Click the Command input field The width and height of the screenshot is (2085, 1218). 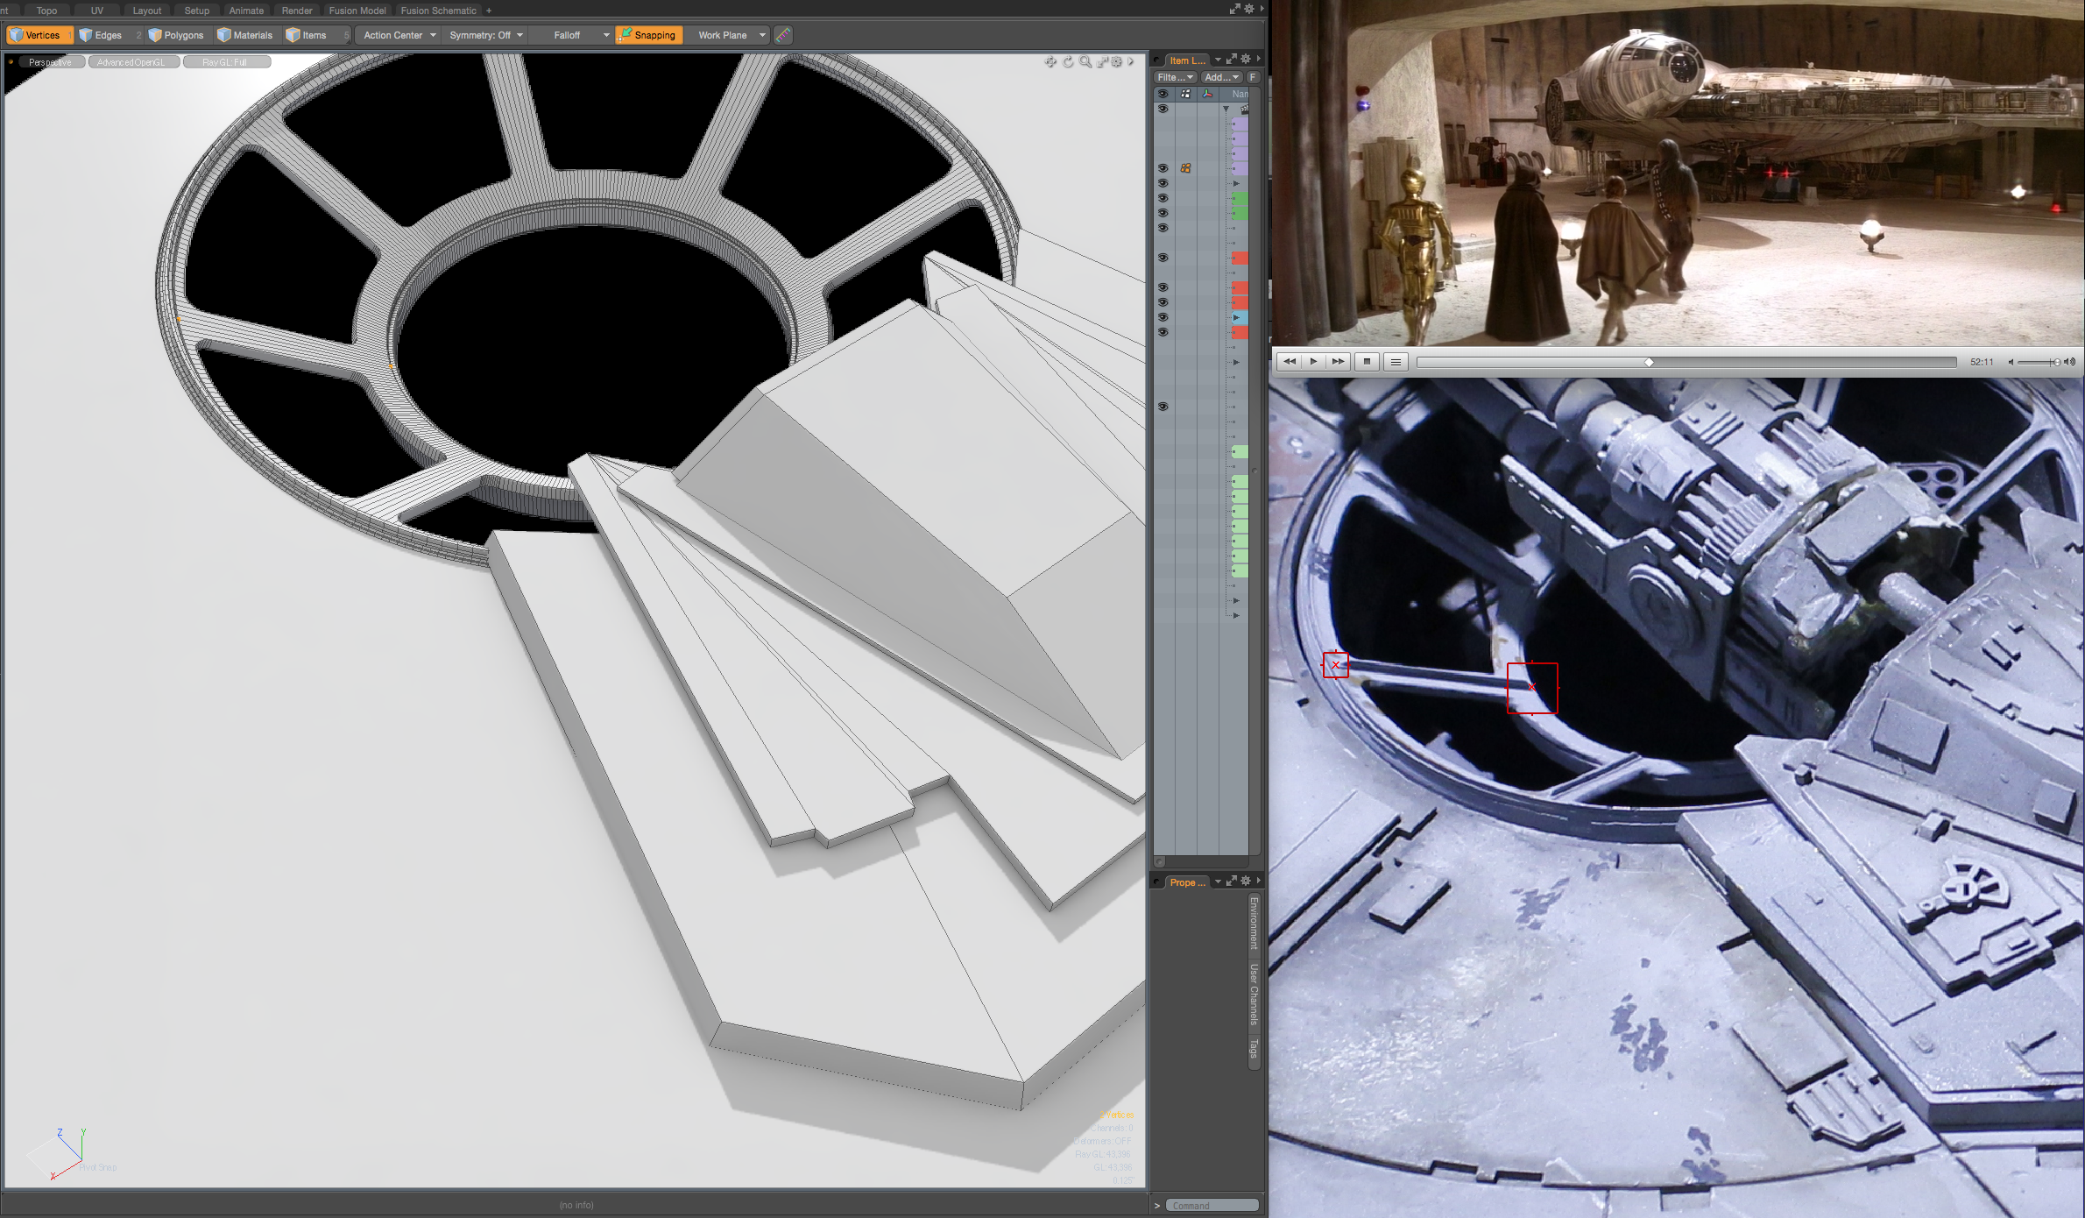pyautogui.click(x=1212, y=1206)
